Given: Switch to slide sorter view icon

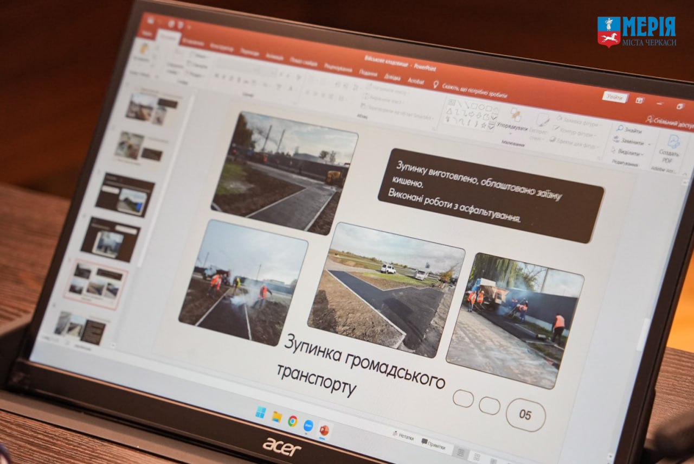Looking at the screenshot, I should (475, 457).
